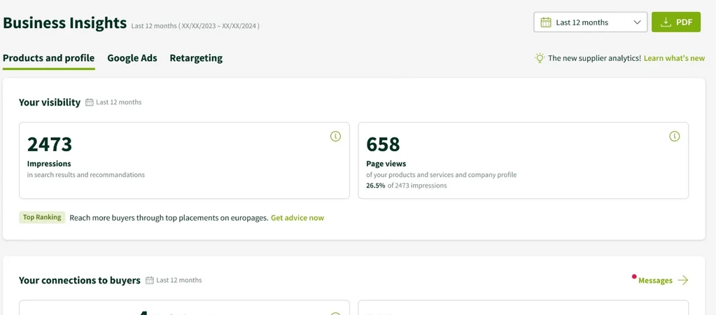Open the Messages link

click(655, 280)
